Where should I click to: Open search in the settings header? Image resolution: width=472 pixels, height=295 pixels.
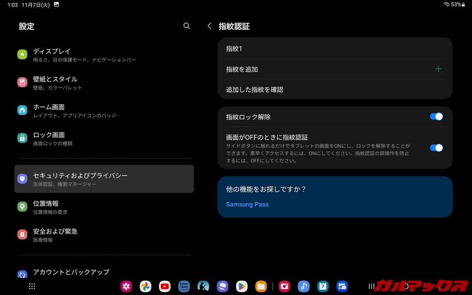coord(187,26)
